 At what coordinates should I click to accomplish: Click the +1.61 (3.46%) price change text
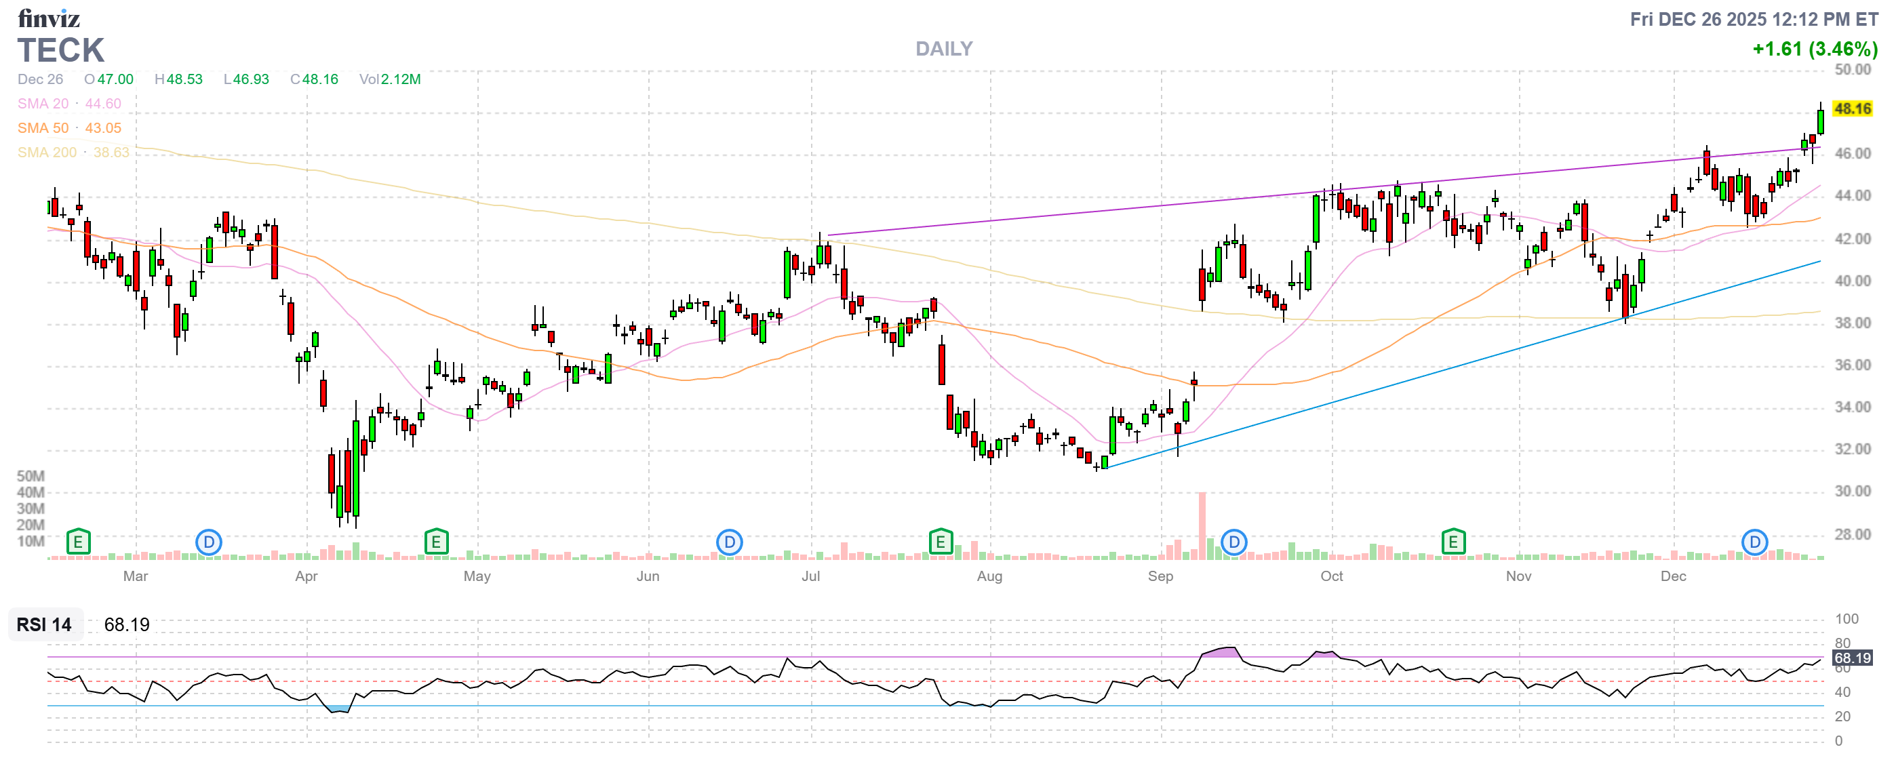(1815, 49)
